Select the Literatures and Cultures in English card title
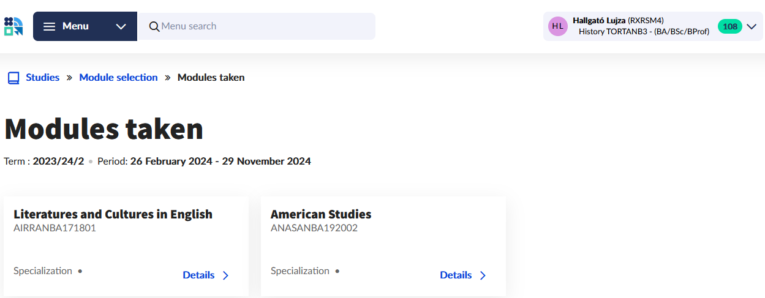765x298 pixels. click(113, 214)
